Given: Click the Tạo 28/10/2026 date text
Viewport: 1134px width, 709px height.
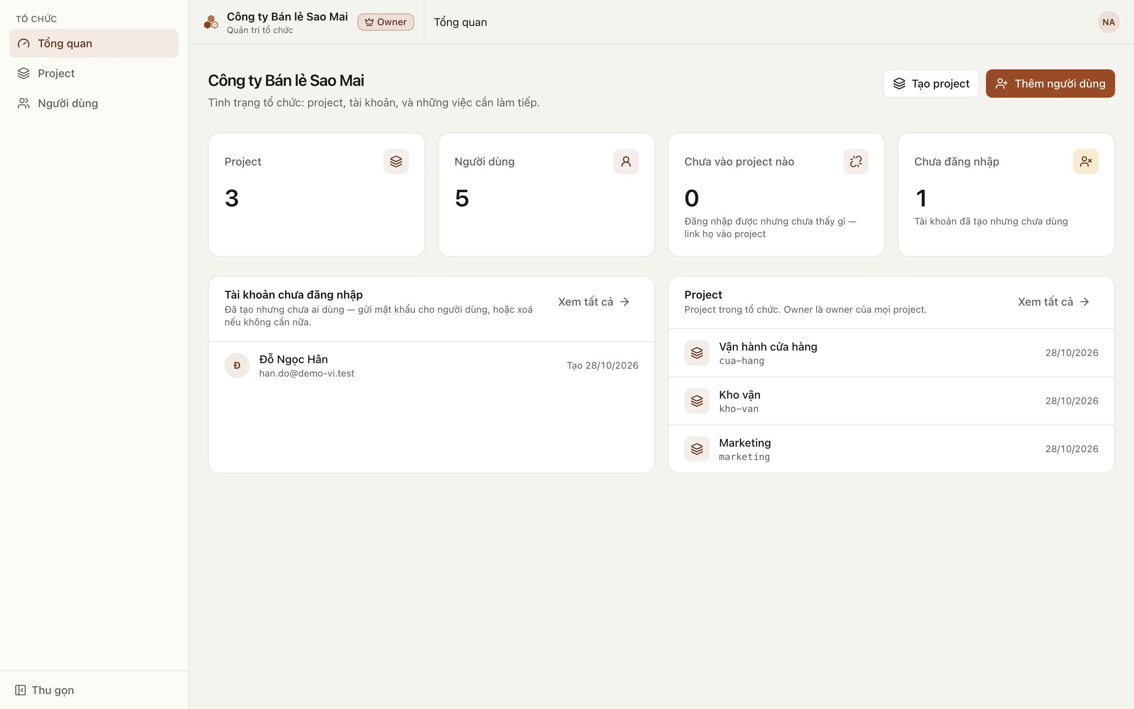Looking at the screenshot, I should (x=602, y=365).
